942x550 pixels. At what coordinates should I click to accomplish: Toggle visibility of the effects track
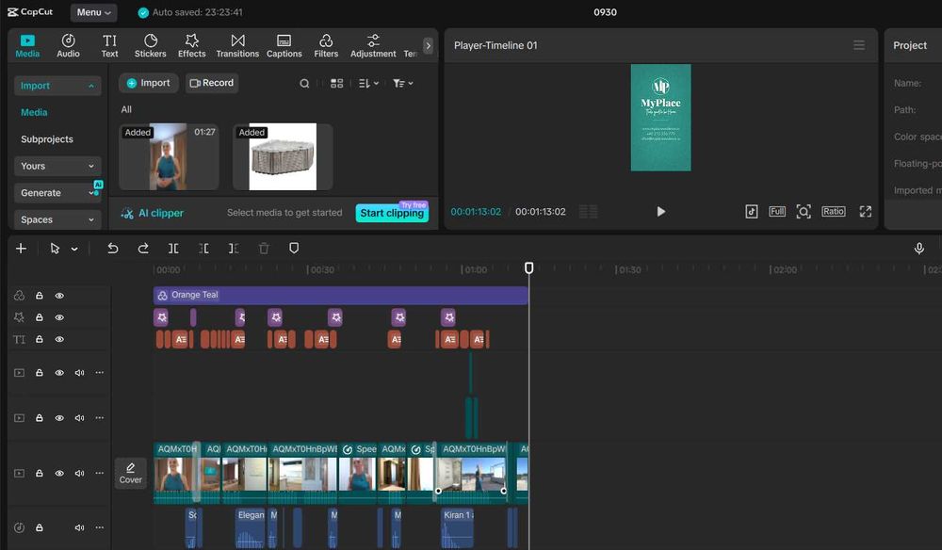(59, 317)
